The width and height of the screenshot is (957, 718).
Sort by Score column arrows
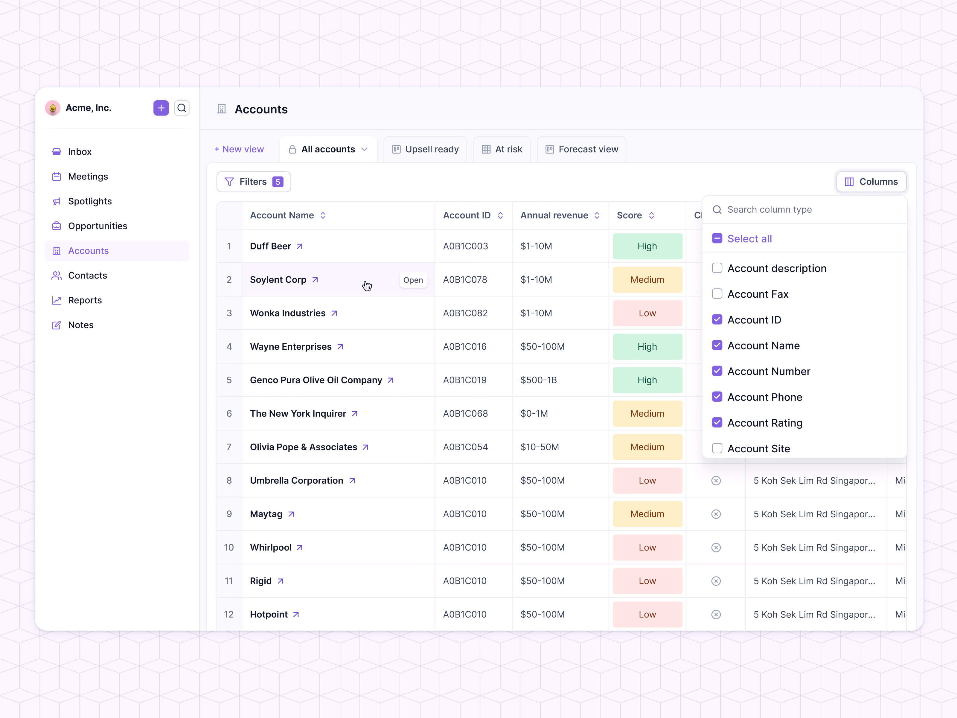(x=651, y=215)
